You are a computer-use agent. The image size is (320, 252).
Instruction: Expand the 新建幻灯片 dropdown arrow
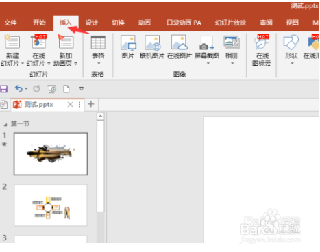(23, 64)
